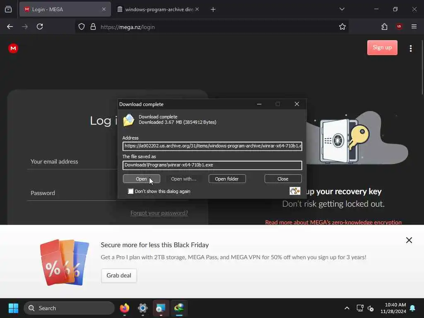Switch to the windows-program-archive tab
Viewport: 424px width, 318px height.
pyautogui.click(x=159, y=10)
